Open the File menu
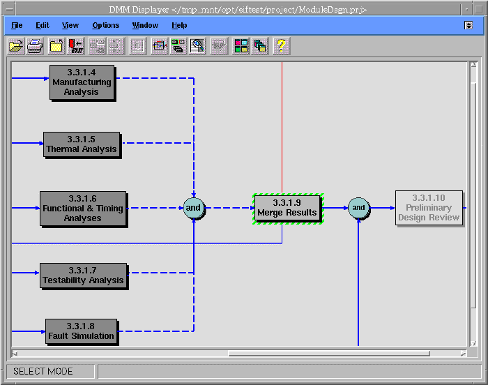The width and height of the screenshot is (488, 385). [x=17, y=25]
